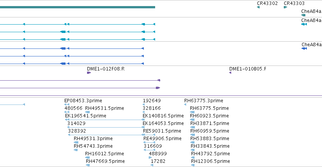Click the purple arrow under DME1-010B05.F
The image size is (322, 167).
click(230, 73)
